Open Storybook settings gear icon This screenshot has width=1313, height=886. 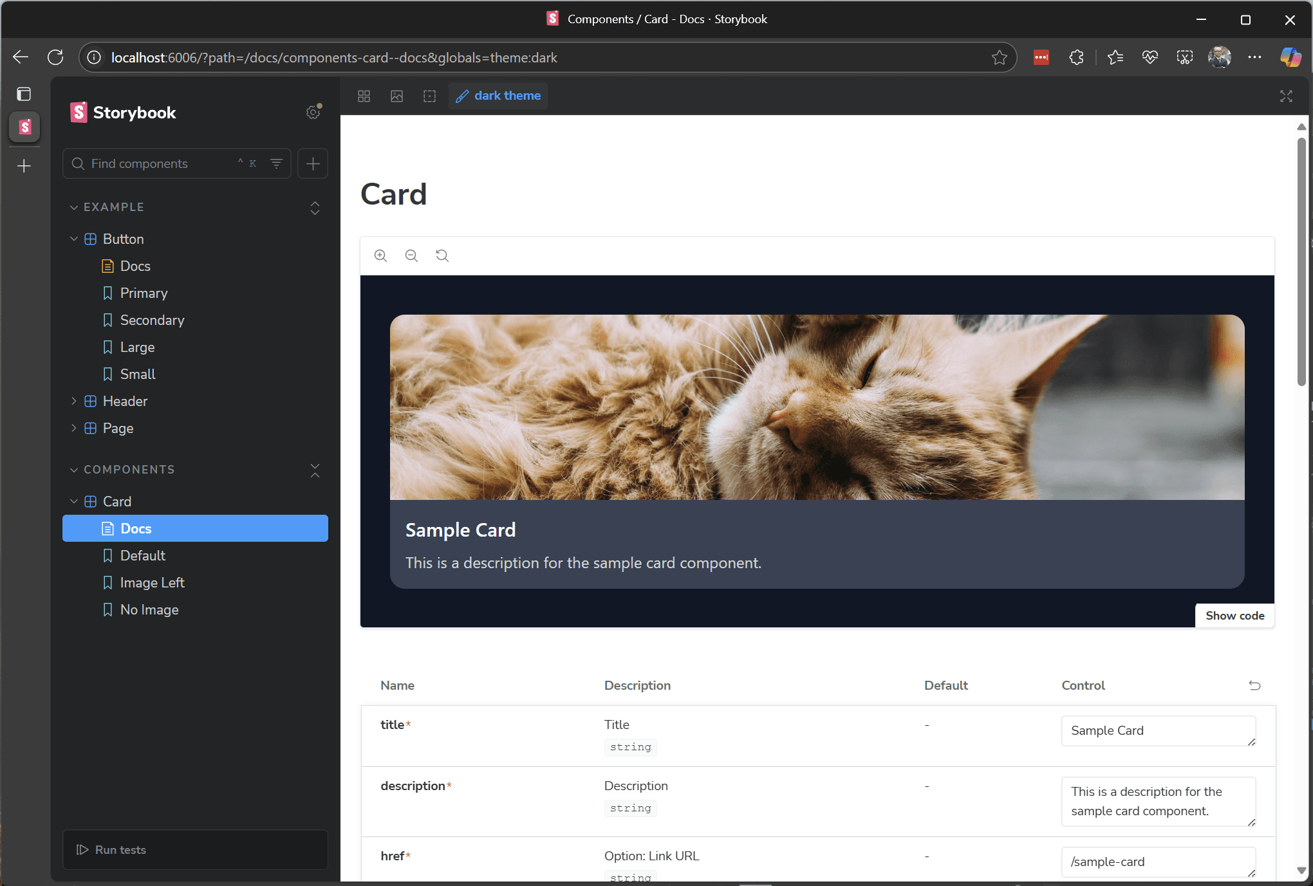(x=313, y=112)
